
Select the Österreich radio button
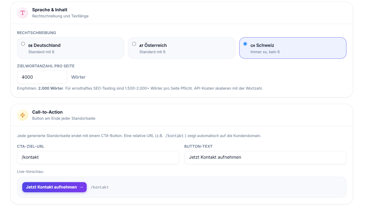pos(134,44)
